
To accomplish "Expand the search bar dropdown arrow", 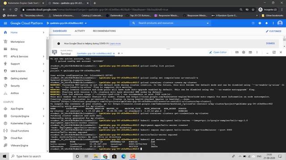I will click(x=207, y=23).
